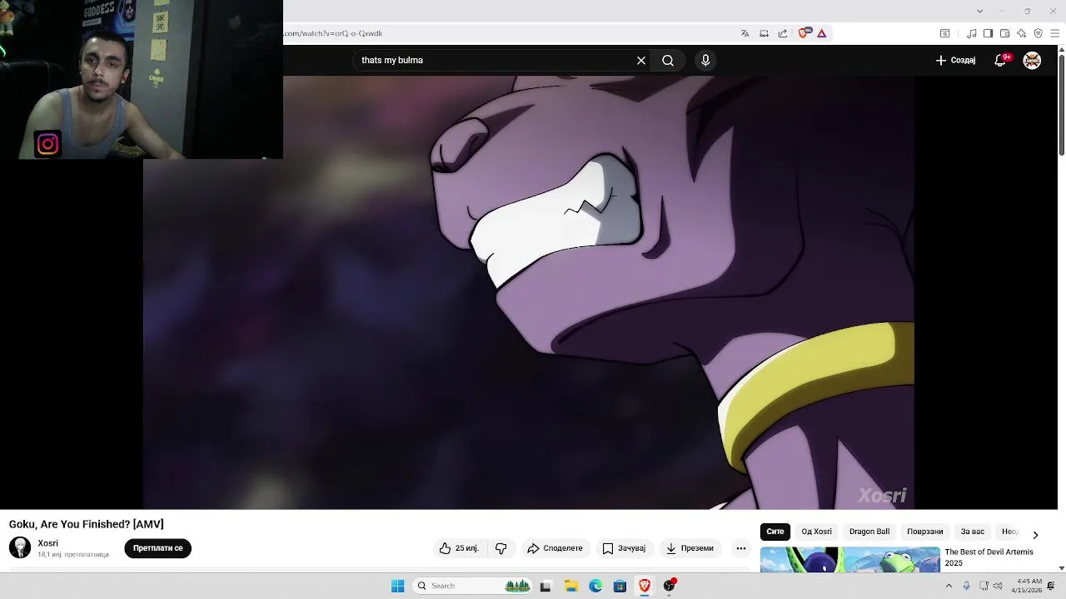Expand the tab list chevron in title bar

tap(979, 11)
